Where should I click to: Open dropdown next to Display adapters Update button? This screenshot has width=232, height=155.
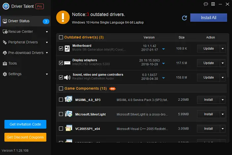point(222,63)
